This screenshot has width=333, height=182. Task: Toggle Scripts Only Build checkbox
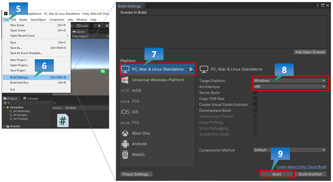[x=255, y=134]
